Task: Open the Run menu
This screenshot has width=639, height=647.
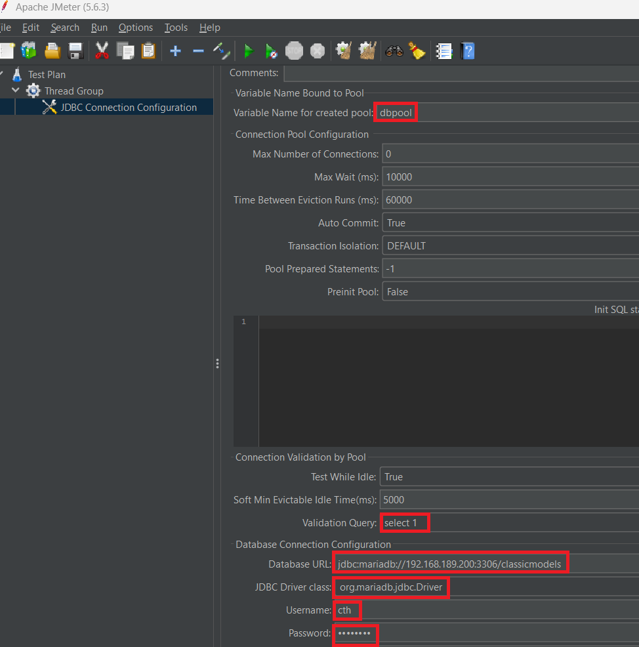Action: [x=99, y=28]
